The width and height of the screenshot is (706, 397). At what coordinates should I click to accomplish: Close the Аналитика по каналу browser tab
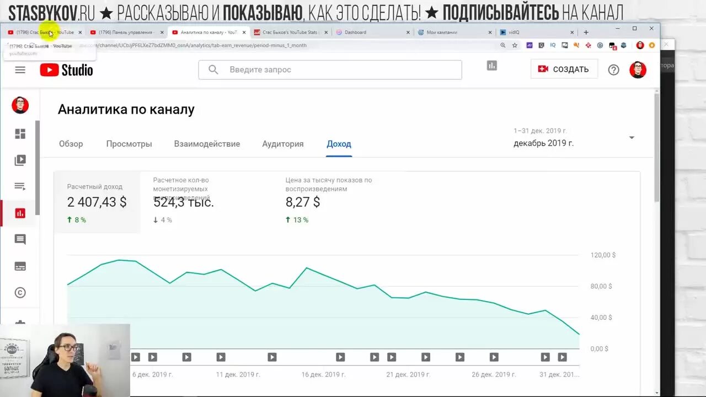244,33
